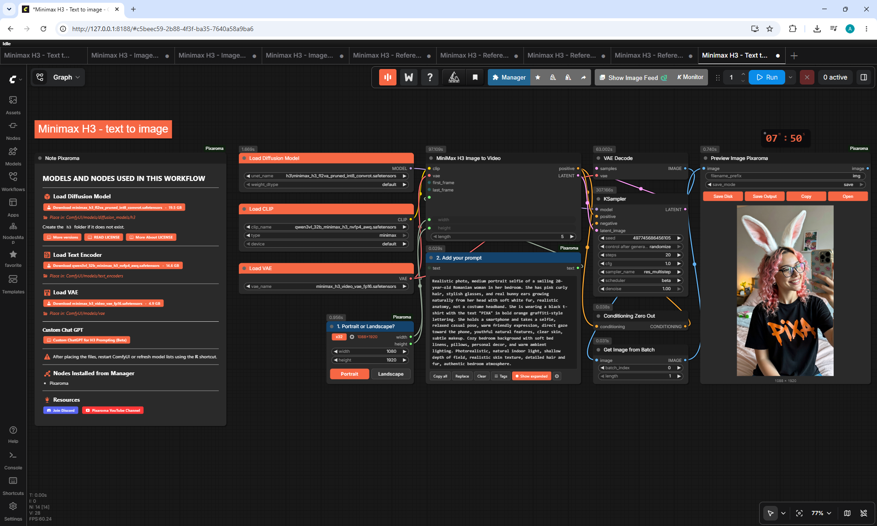Click the generated bunny ears preview image
877x526 pixels.
[785, 291]
